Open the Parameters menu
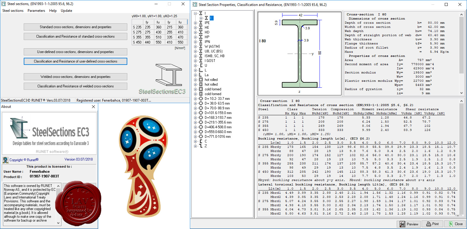 point(36,11)
